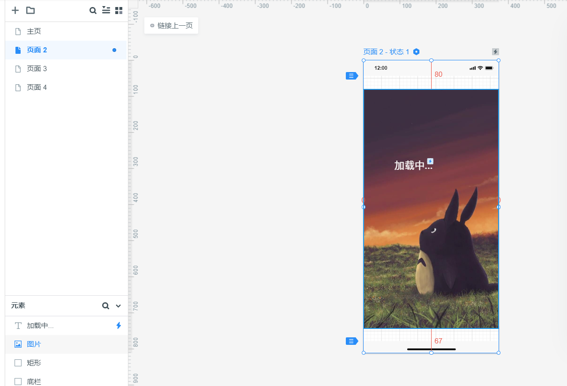Click the 页面 2 - 状态 1 artboard title
This screenshot has width=567, height=386.
(387, 52)
